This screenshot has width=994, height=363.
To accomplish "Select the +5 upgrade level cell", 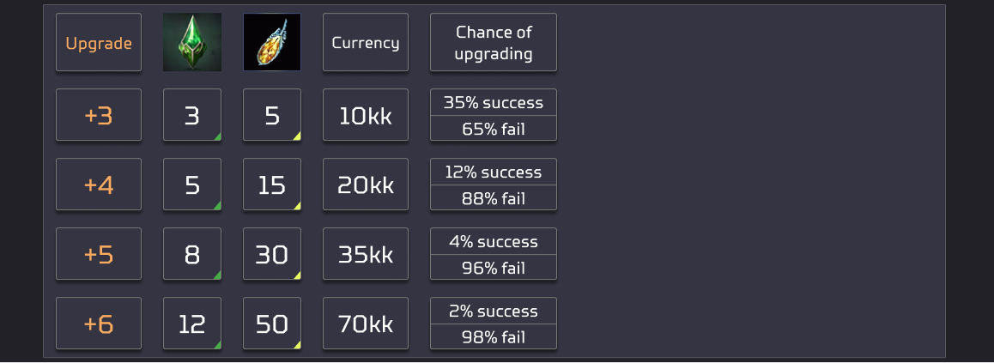I will 99,254.
